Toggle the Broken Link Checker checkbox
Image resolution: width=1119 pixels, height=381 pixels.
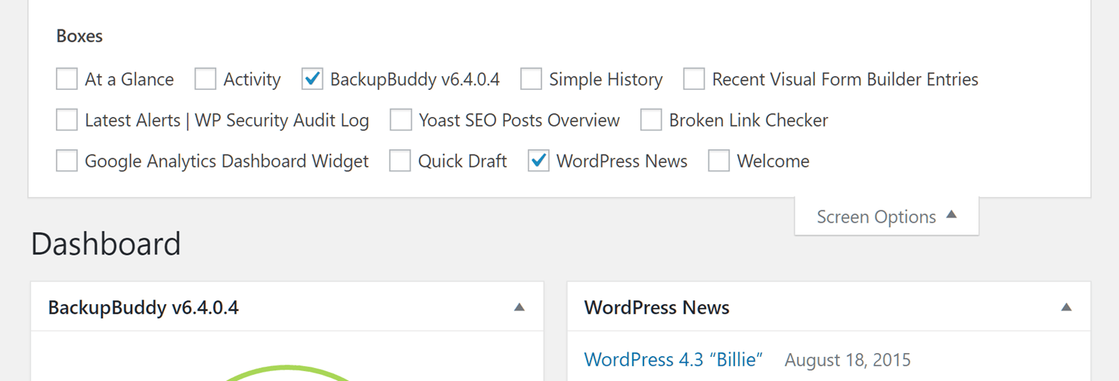coord(651,119)
